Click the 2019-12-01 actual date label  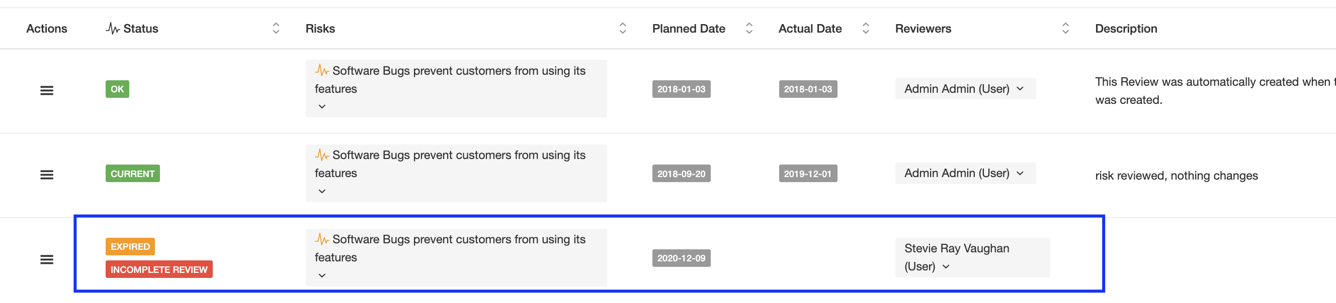pos(807,174)
